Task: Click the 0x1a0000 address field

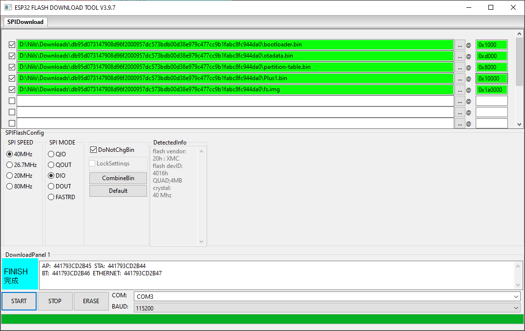Action: tap(491, 90)
